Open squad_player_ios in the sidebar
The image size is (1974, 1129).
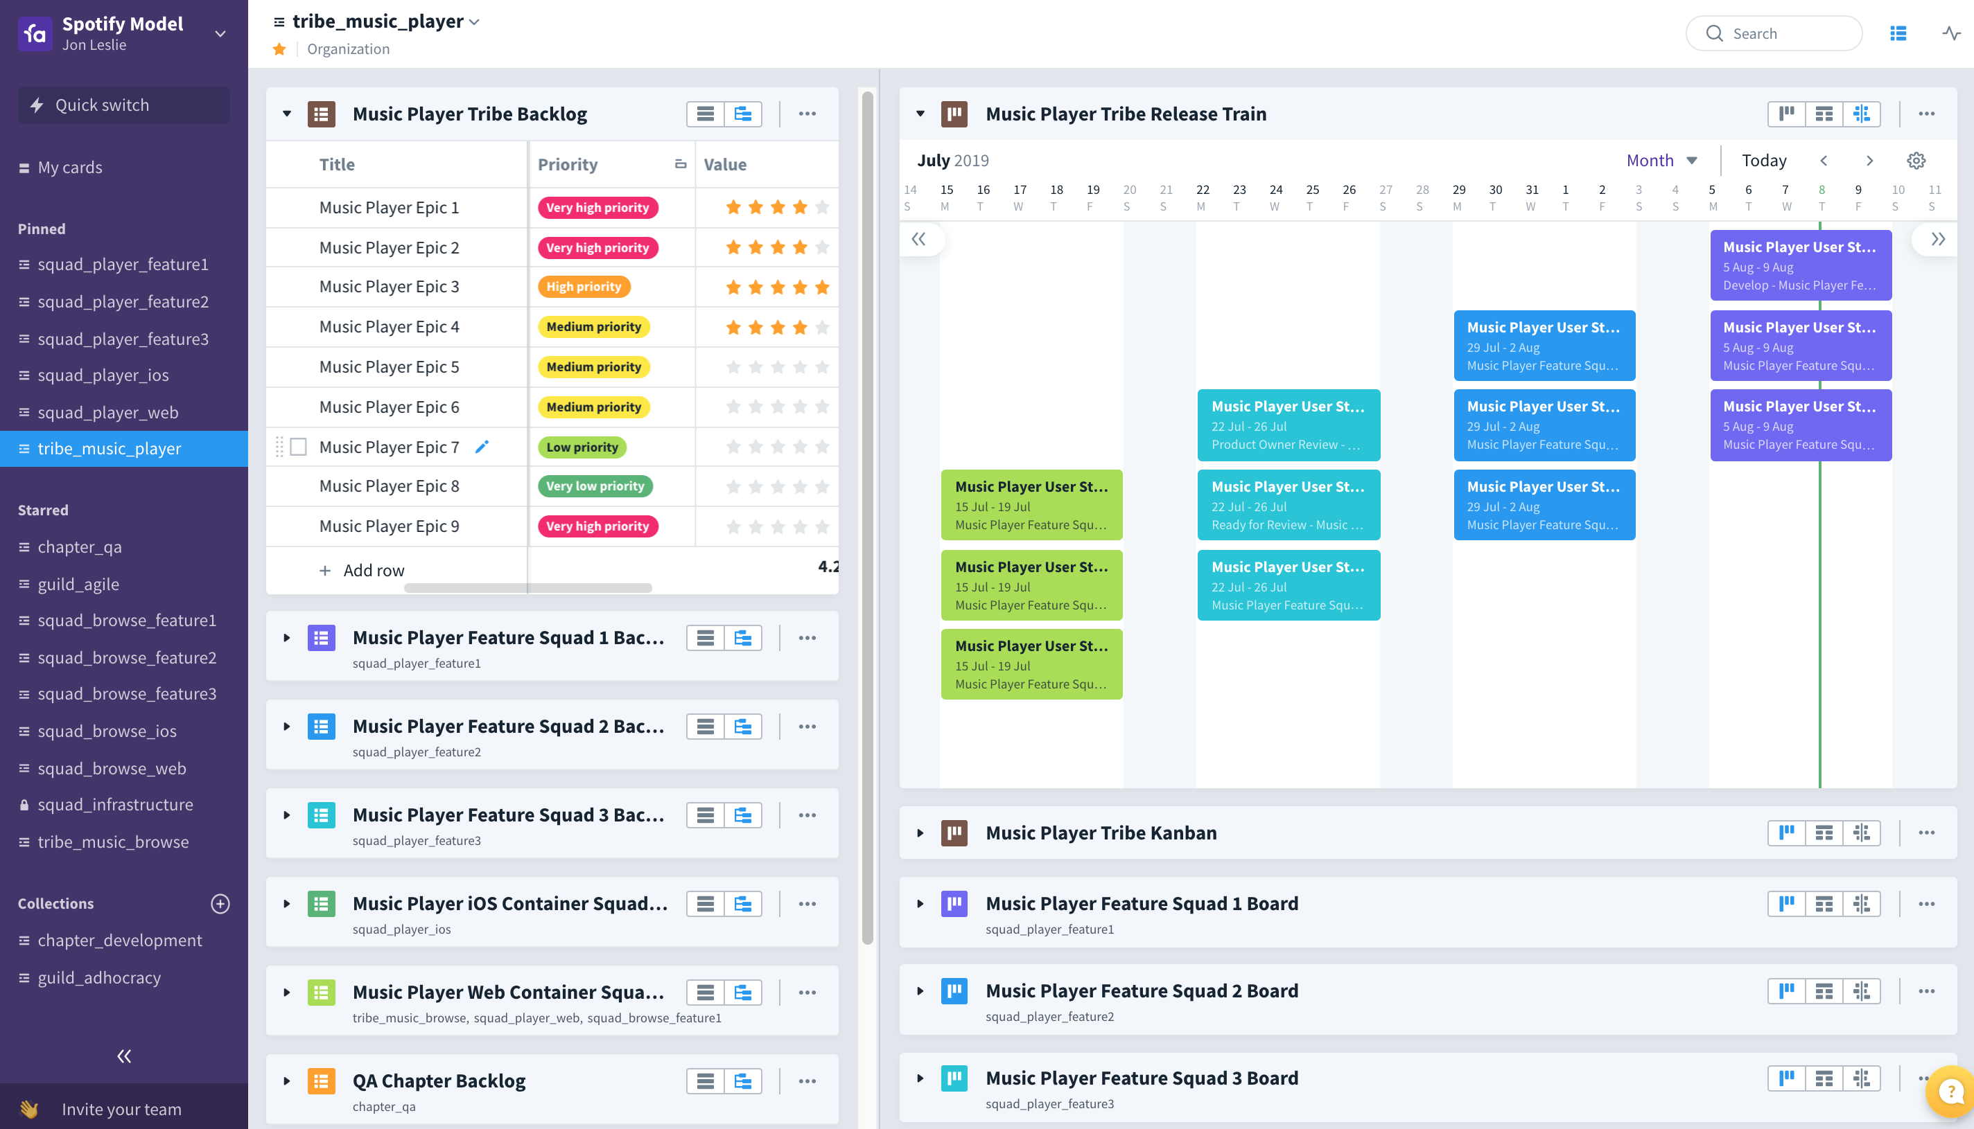point(103,375)
